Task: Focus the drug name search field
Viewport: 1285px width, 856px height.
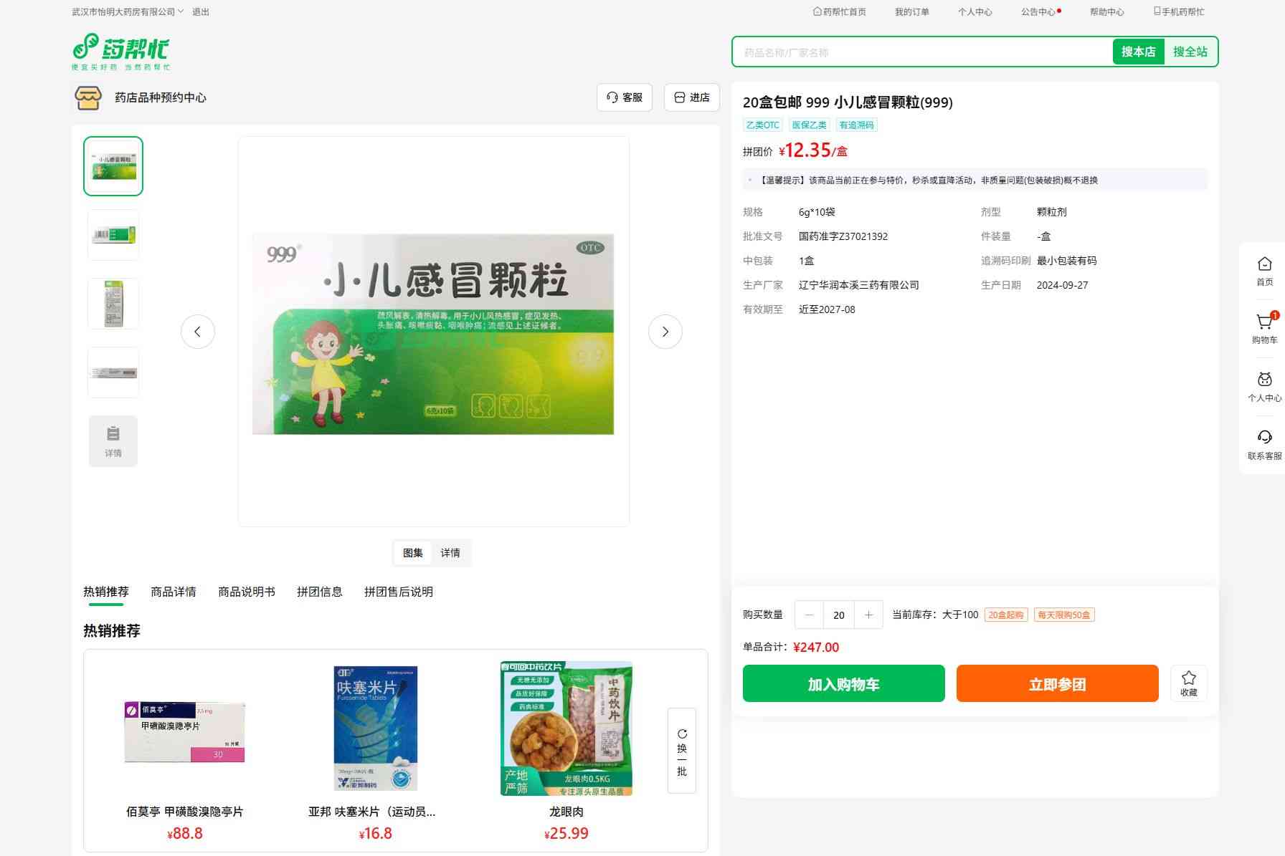Action: tap(922, 52)
